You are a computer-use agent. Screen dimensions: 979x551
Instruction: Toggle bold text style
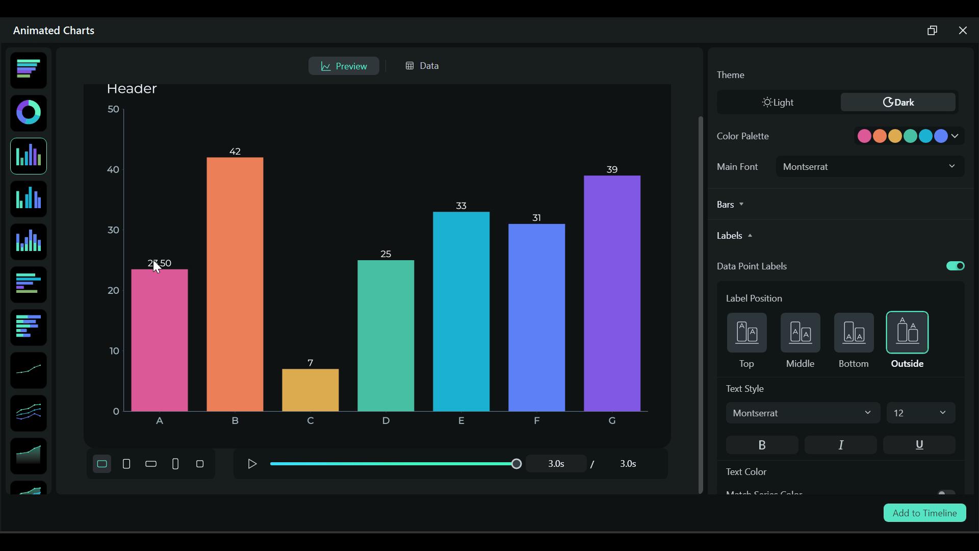click(762, 445)
